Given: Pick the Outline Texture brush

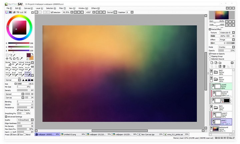Looking at the screenshot, I should pos(28,74).
